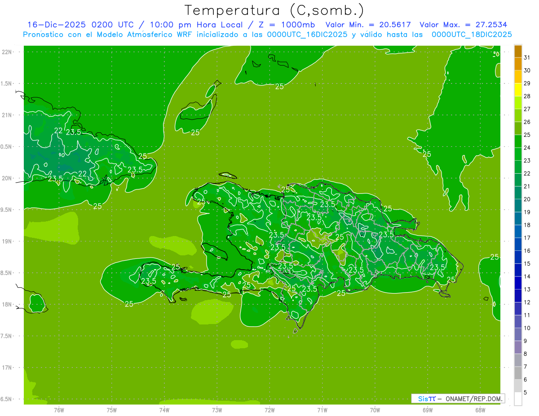Select the 'Valor Max. = 27.2534' value

click(x=464, y=25)
